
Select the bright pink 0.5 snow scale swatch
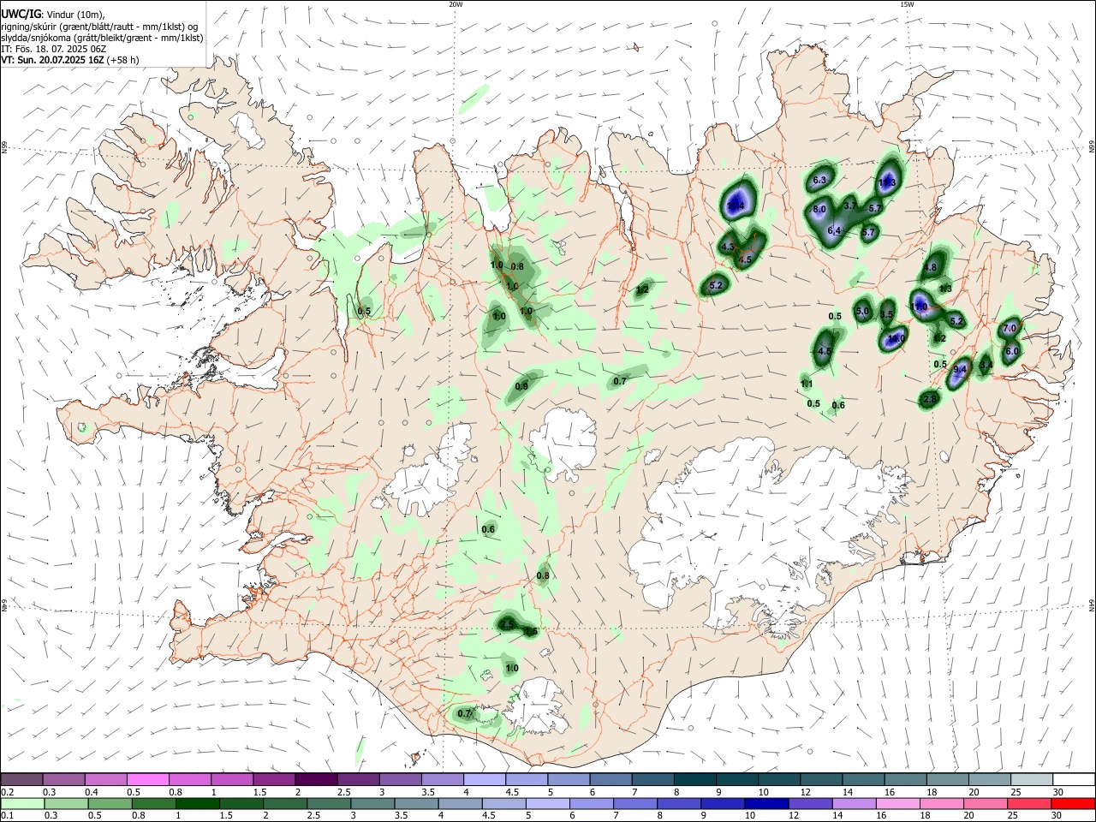tap(147, 779)
